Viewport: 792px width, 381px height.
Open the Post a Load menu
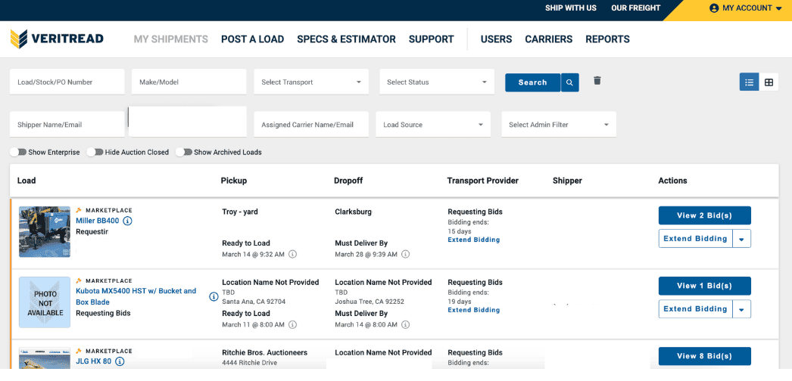click(x=253, y=39)
